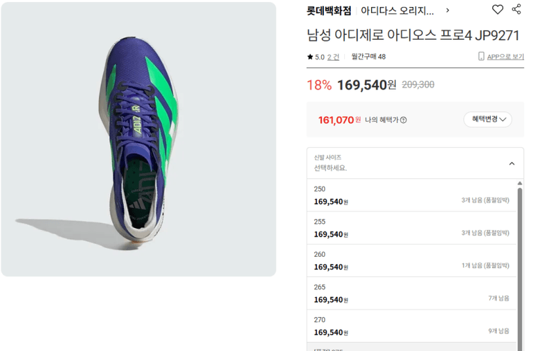
Task: Click the blue Adizero shoe product image
Action: [x=139, y=139]
